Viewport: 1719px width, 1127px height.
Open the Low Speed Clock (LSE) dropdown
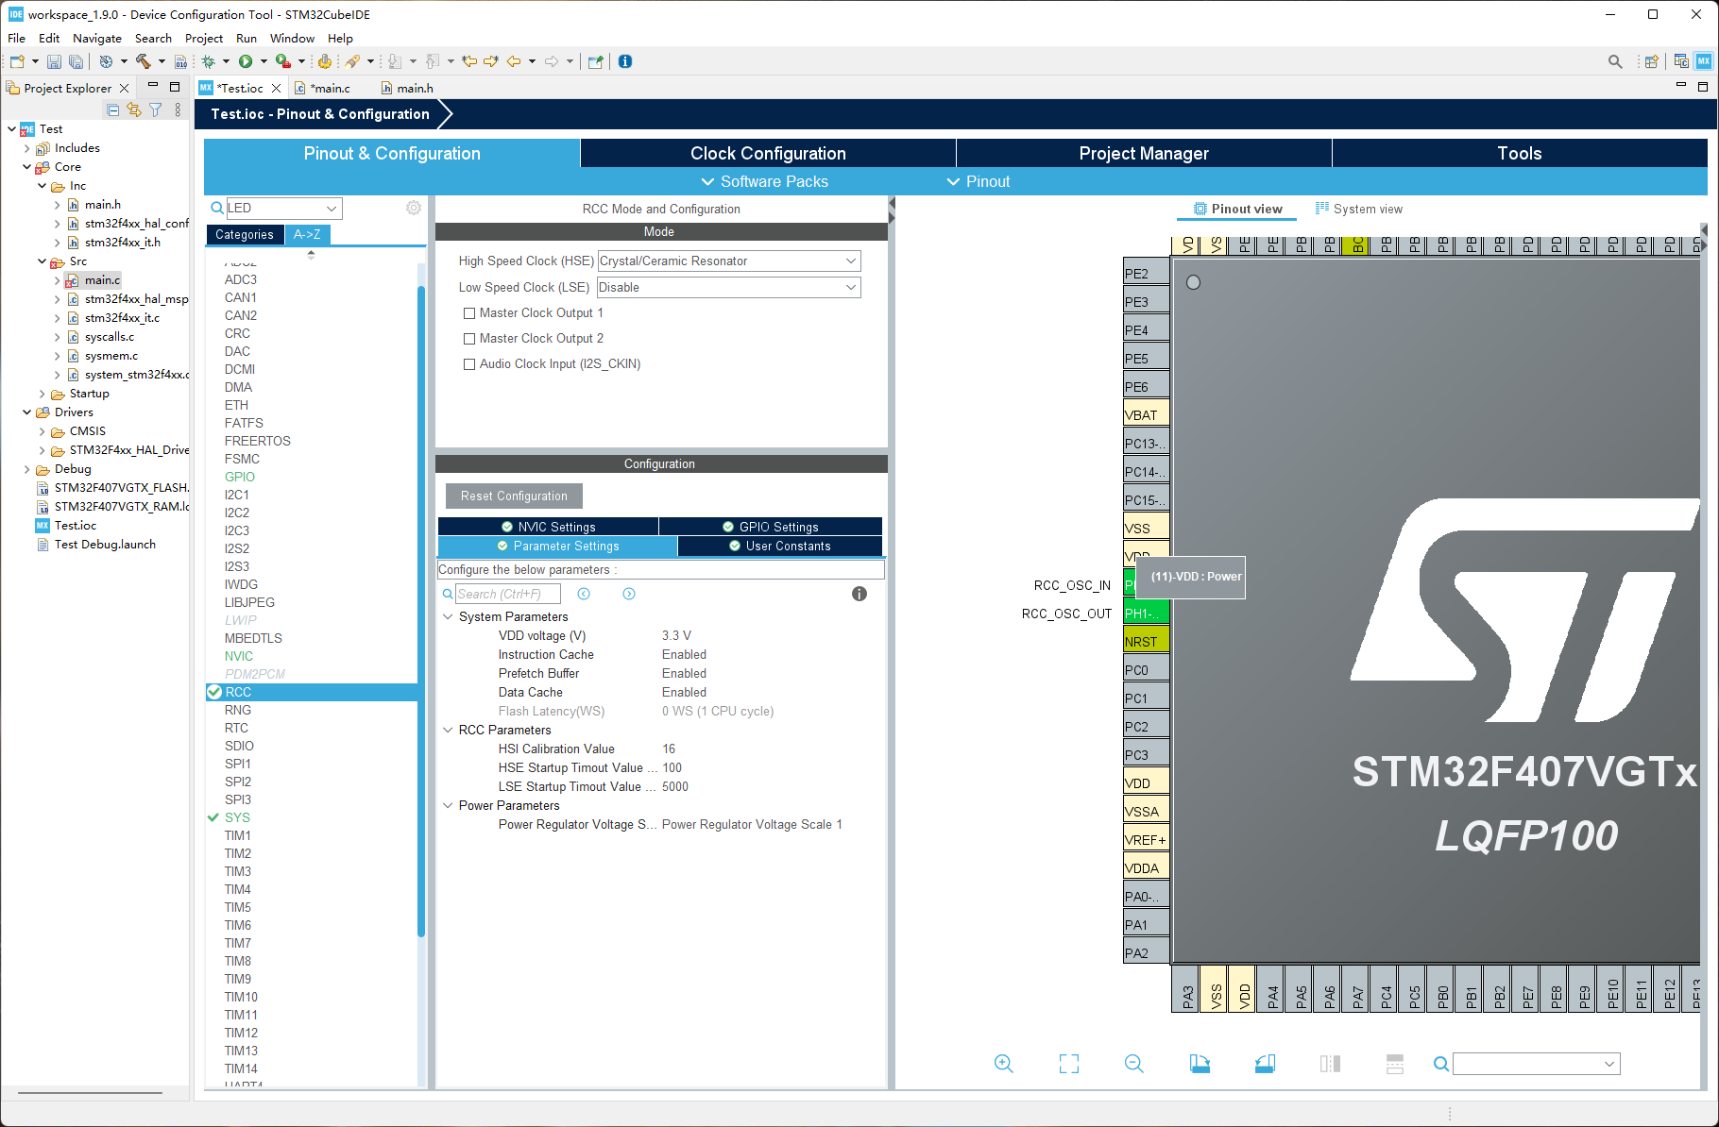click(x=728, y=287)
